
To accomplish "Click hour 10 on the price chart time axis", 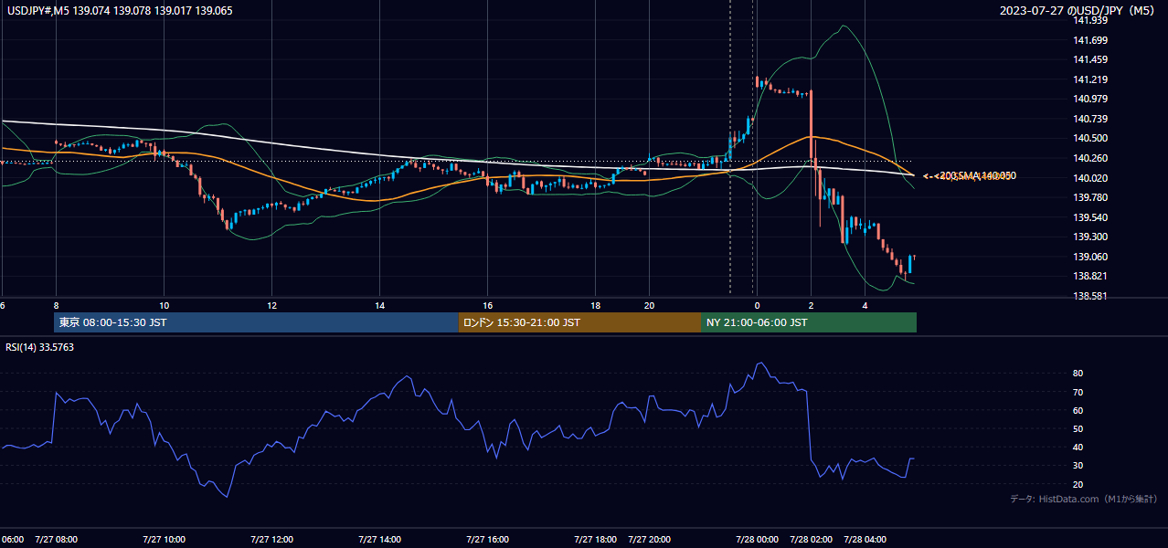I will 165,305.
